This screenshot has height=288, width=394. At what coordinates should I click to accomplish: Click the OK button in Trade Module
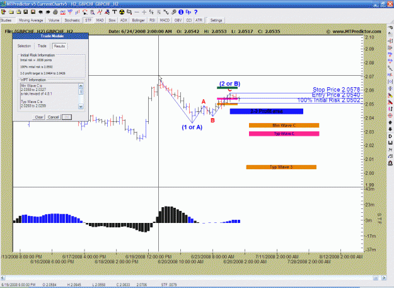[67, 117]
